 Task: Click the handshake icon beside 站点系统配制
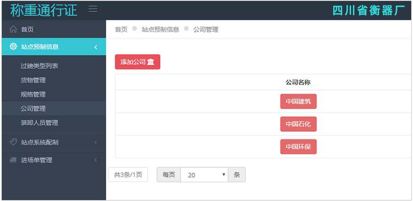click(x=13, y=142)
